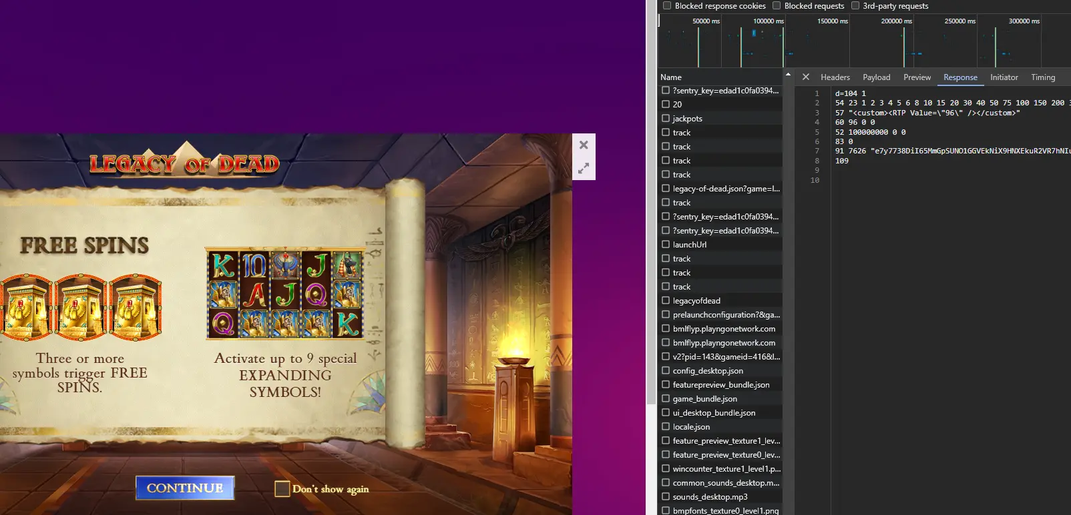
Task: Tick the checkbox beside game_bundle.json request
Action: [666, 398]
